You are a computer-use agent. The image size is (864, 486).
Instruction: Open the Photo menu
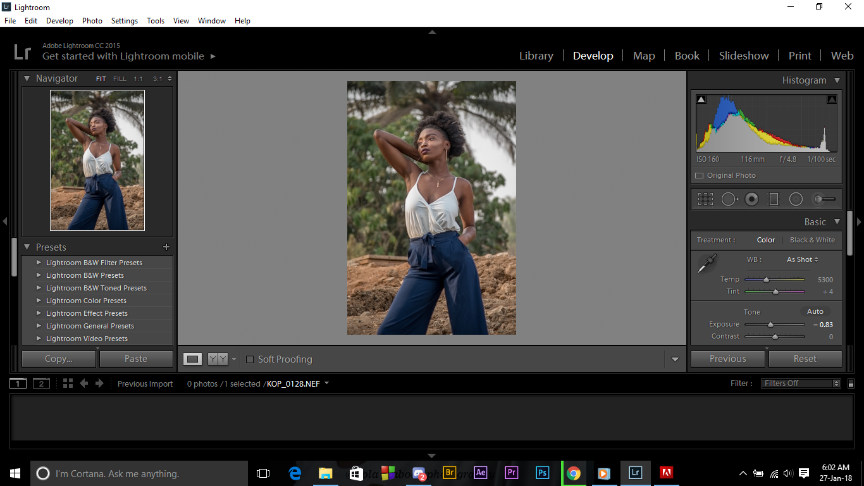(x=92, y=21)
